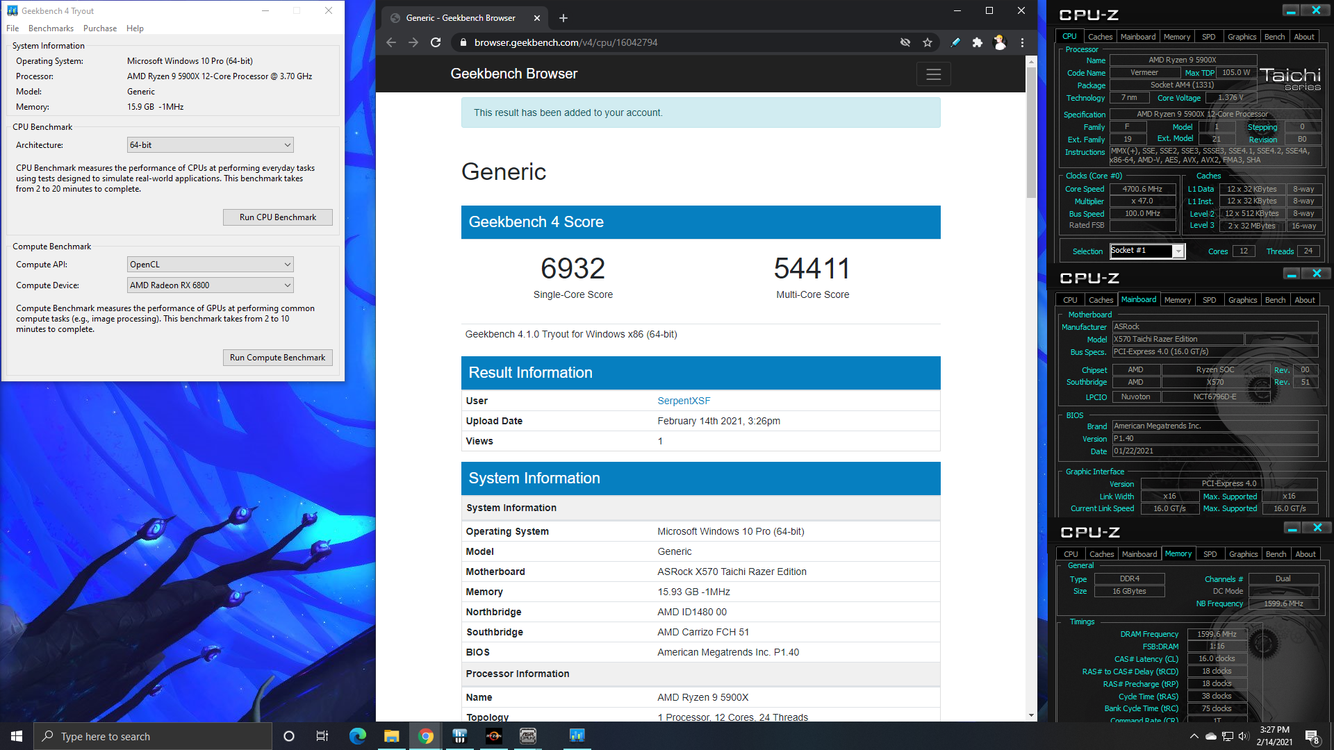Screen dimensions: 1334x750
Task: Click the Cortana circle icon
Action: pyautogui.click(x=289, y=736)
